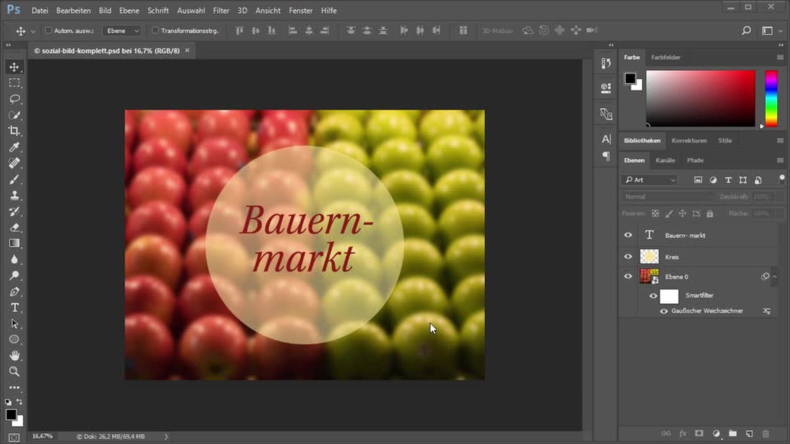790x444 pixels.
Task: Select the Horizontal Type tool
Action: tap(14, 308)
